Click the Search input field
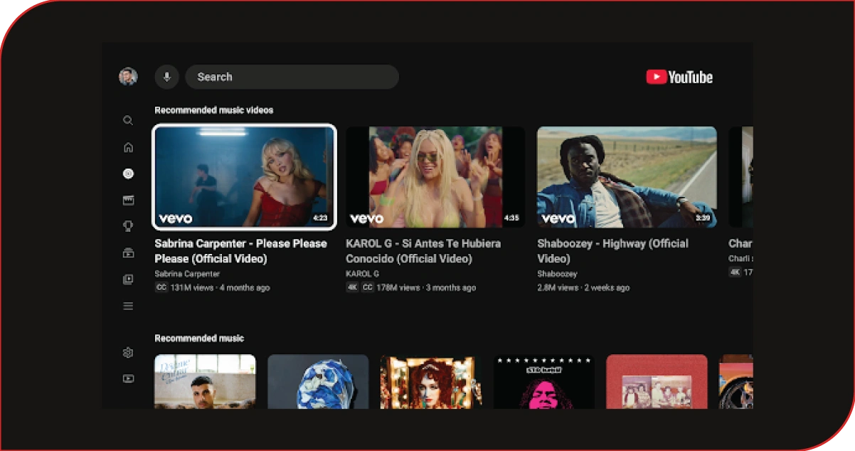Image resolution: width=855 pixels, height=451 pixels. coord(292,77)
